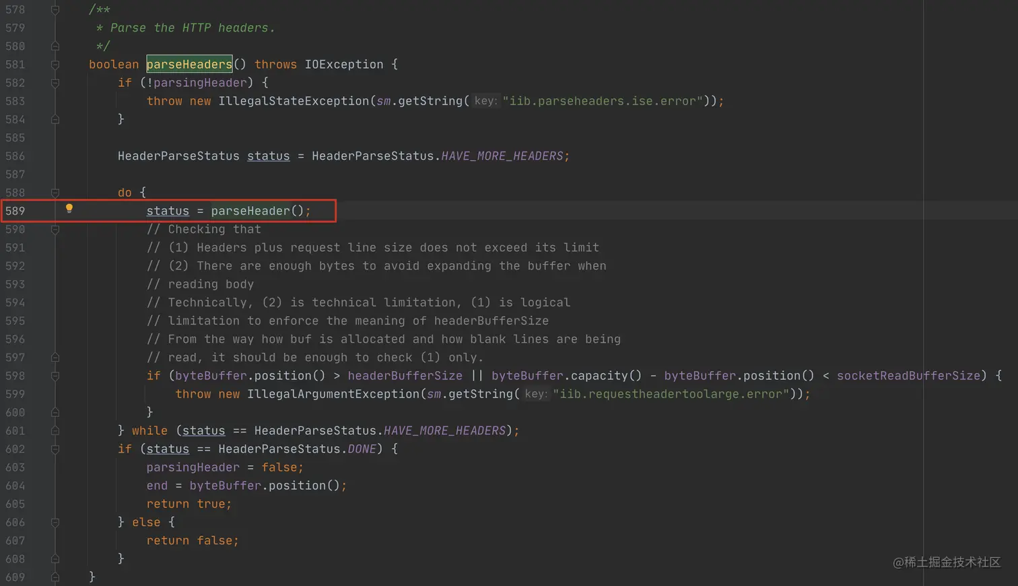Click the "Parse the HTTP headers." comment
Screen dimensions: 1018x586
[193, 28]
